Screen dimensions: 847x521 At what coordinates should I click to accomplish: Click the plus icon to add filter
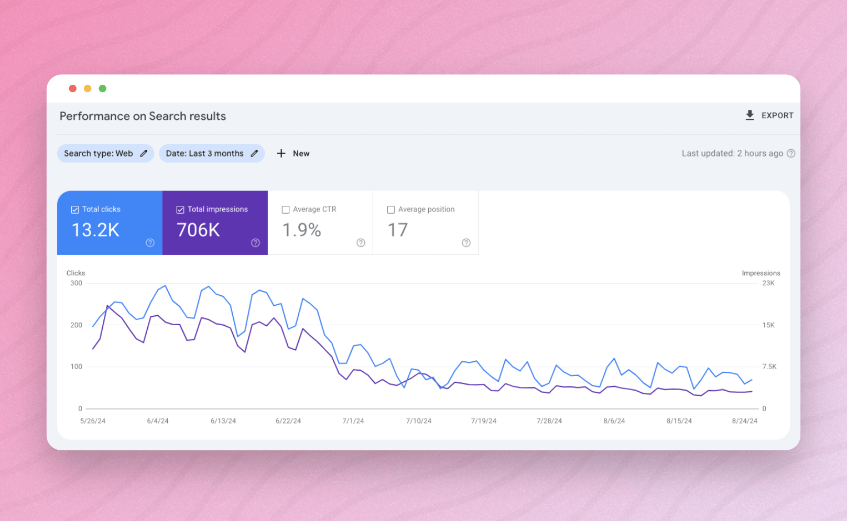281,153
